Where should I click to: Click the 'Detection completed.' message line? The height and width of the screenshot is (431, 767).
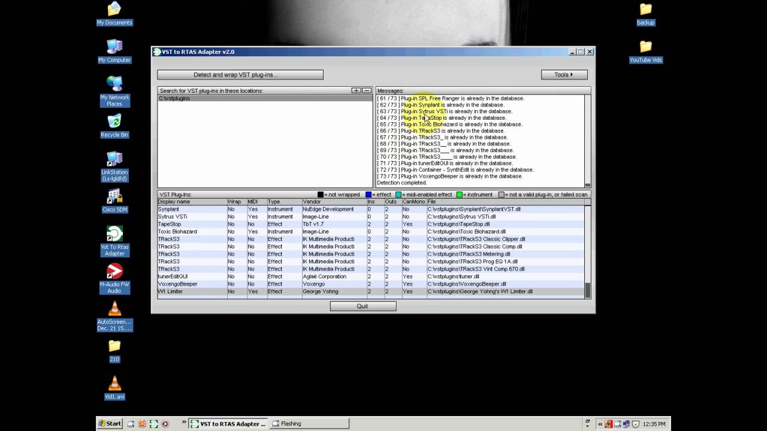[402, 183]
